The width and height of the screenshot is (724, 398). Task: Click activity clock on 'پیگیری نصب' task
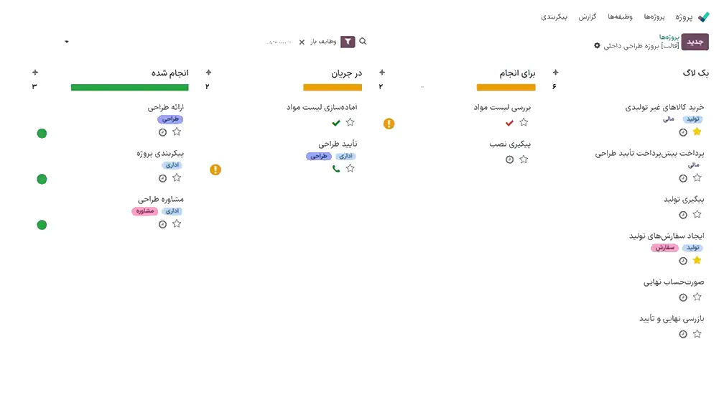click(x=509, y=159)
